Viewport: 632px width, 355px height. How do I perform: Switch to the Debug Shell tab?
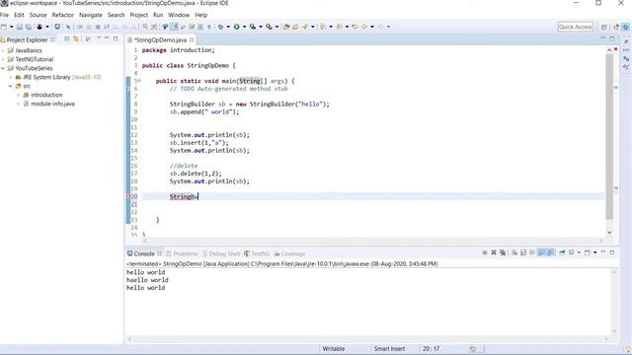[221, 253]
